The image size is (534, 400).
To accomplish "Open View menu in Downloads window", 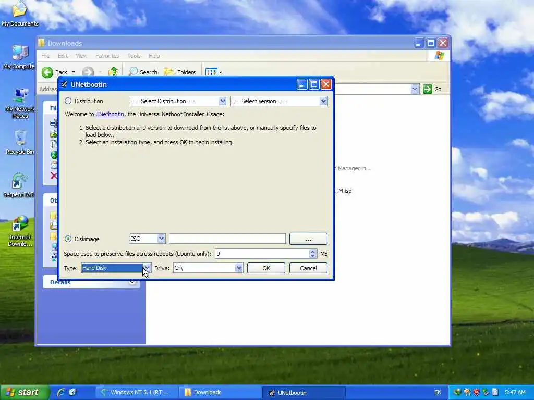I will pyautogui.click(x=81, y=56).
